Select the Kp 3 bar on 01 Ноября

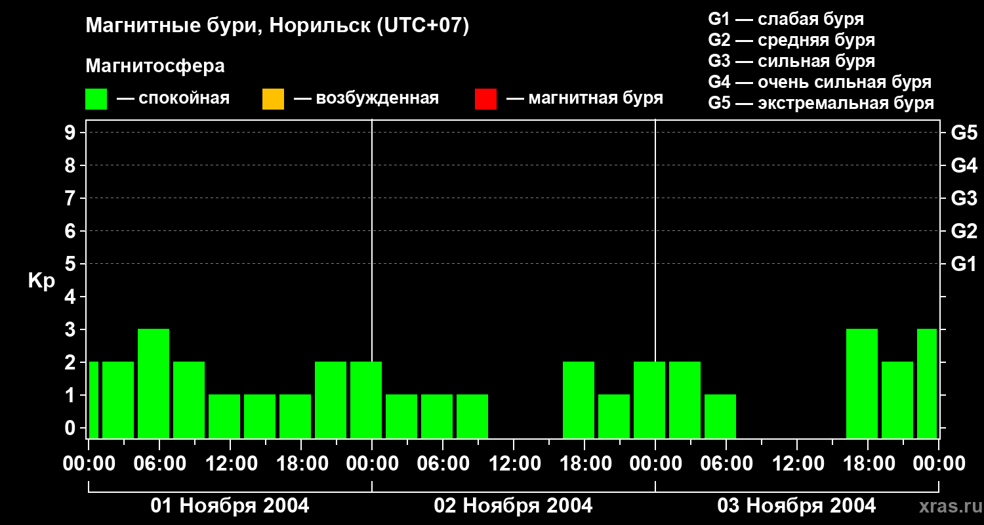pyautogui.click(x=154, y=383)
